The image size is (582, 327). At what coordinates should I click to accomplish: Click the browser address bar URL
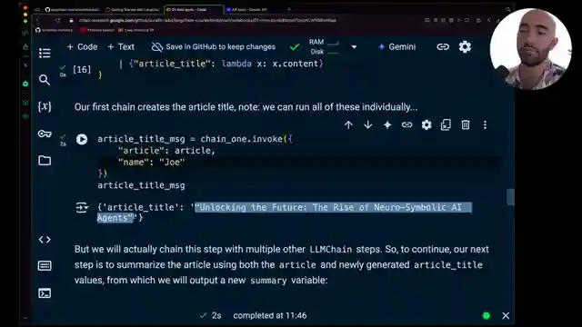208,20
